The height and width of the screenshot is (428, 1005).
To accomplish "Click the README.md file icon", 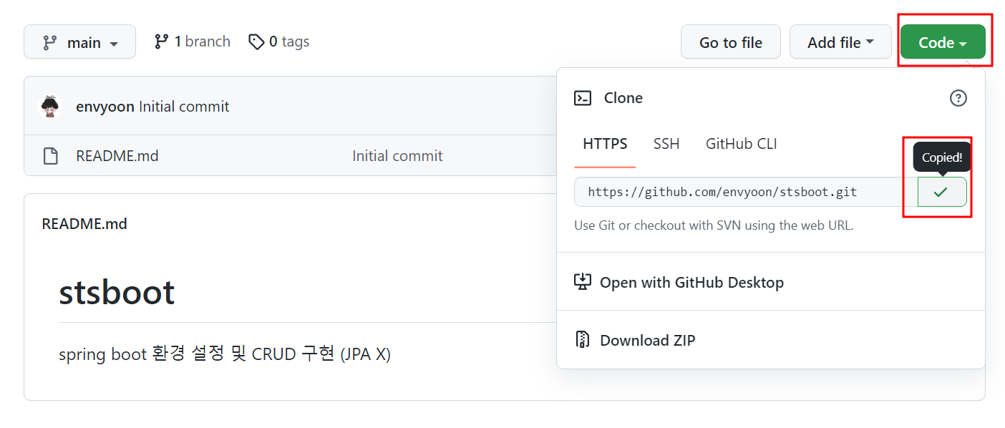I will [x=50, y=155].
